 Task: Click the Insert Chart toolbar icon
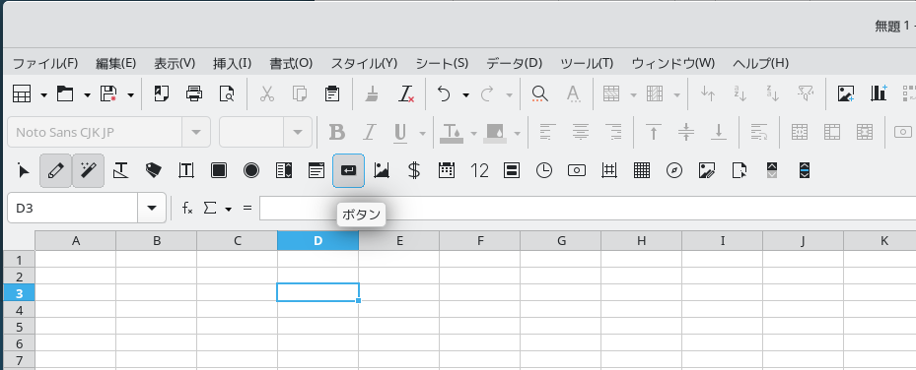[879, 93]
